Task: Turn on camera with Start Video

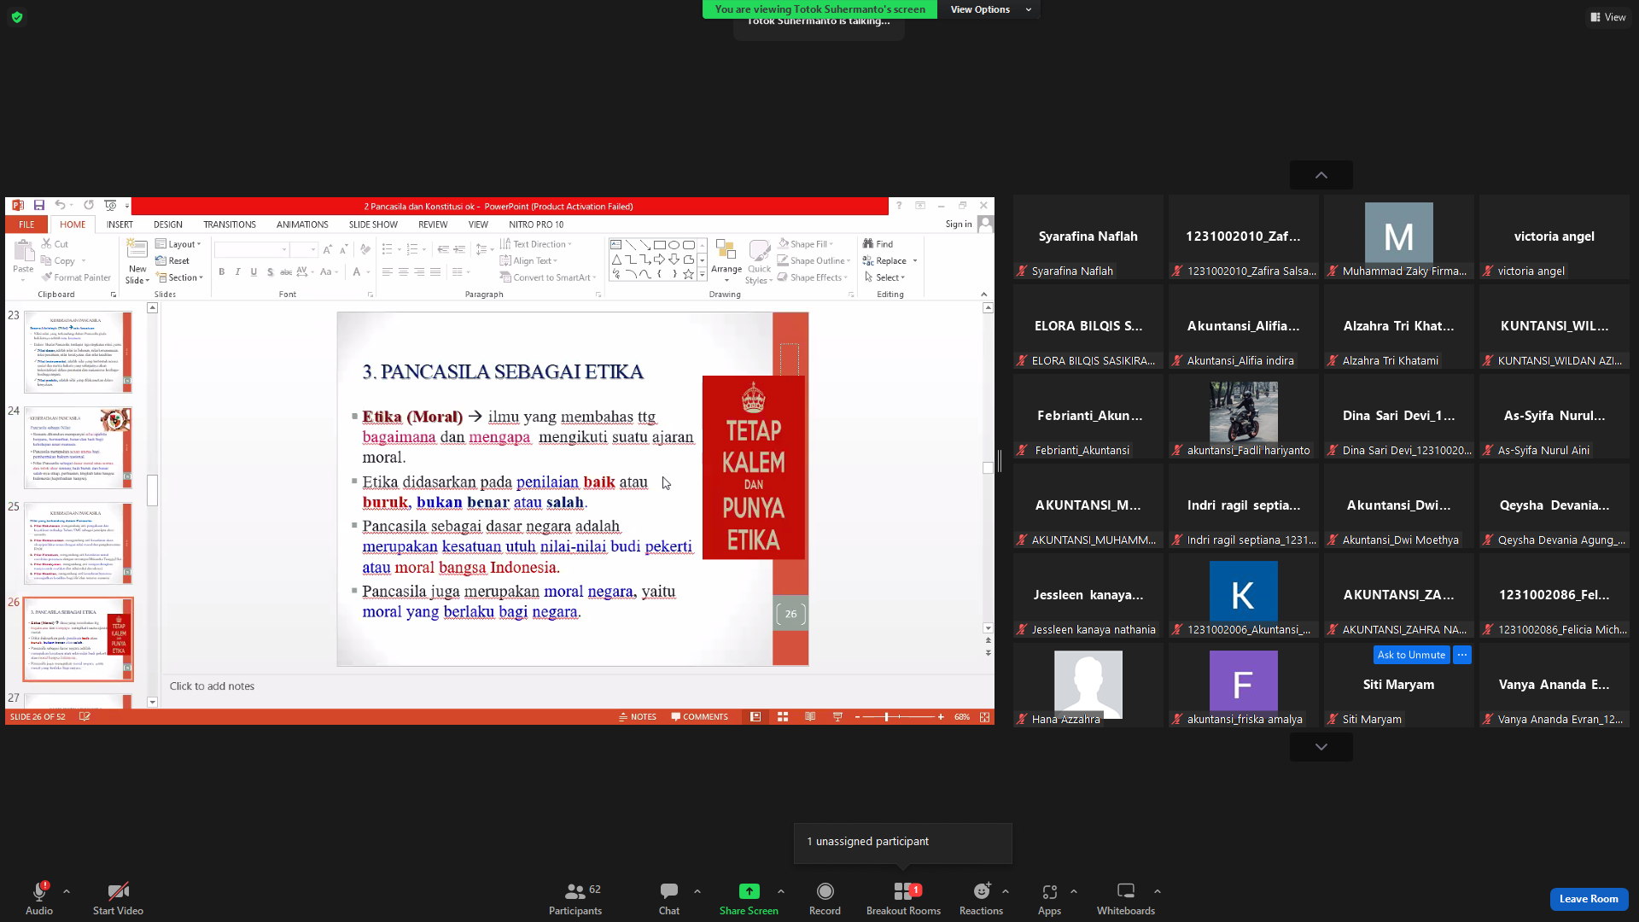Action: click(118, 899)
